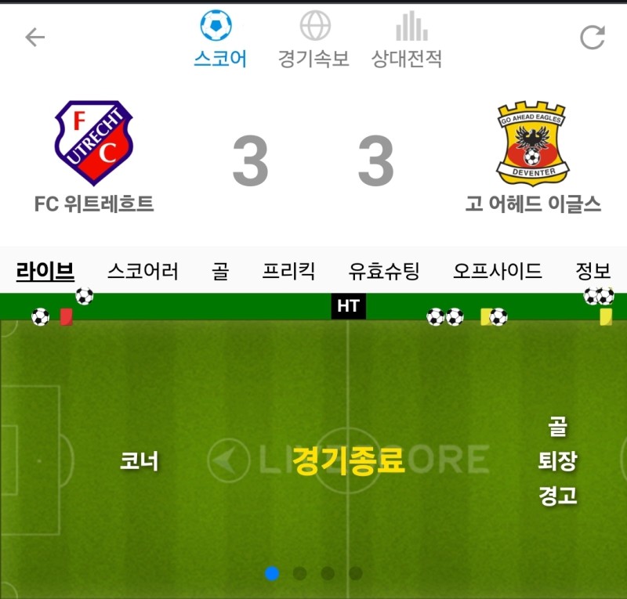Open the 상대전적 bar chart tab
Screen dimensions: 627x599
[407, 40]
